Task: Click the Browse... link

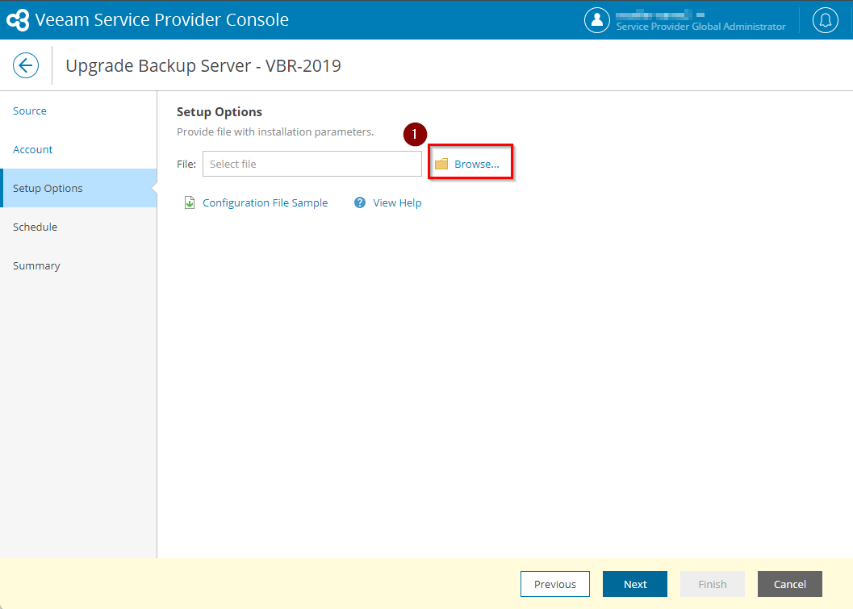Action: coord(477,164)
